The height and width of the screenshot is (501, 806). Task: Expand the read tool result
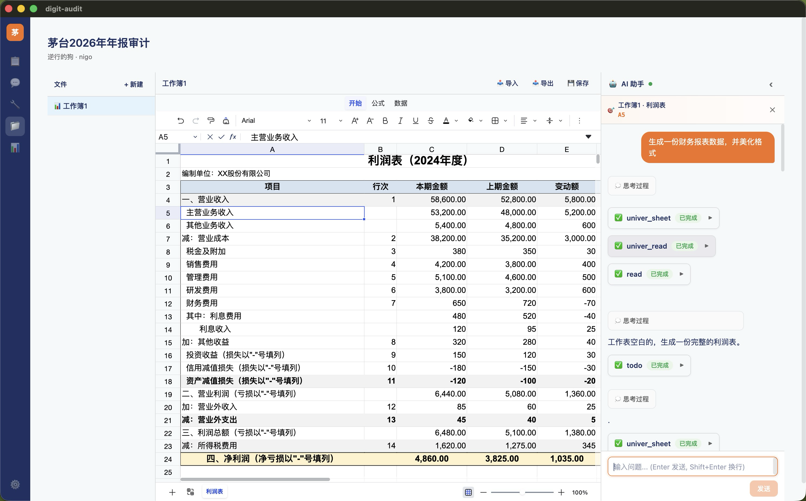point(649,274)
